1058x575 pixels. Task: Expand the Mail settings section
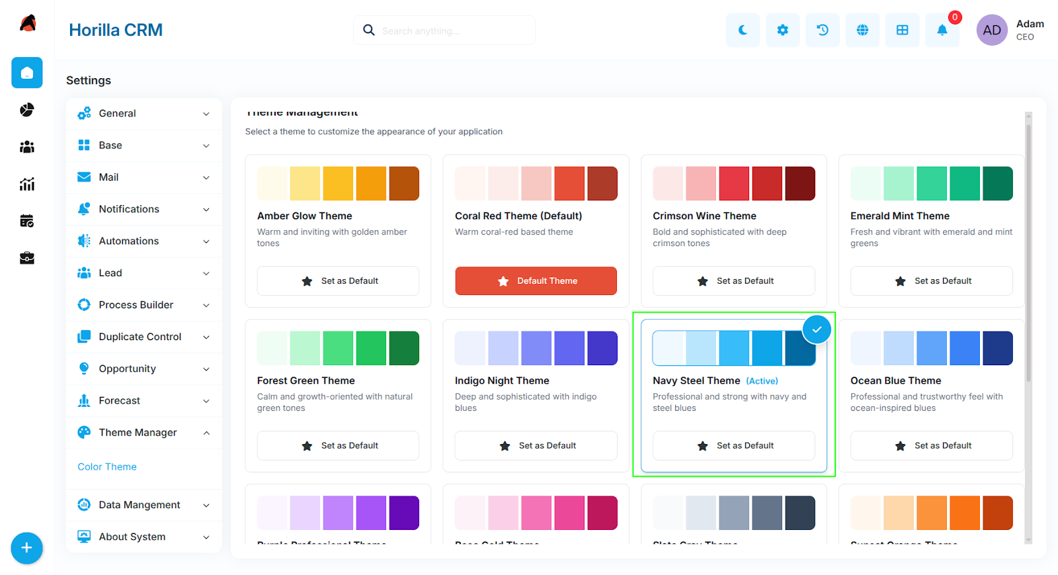pos(144,177)
